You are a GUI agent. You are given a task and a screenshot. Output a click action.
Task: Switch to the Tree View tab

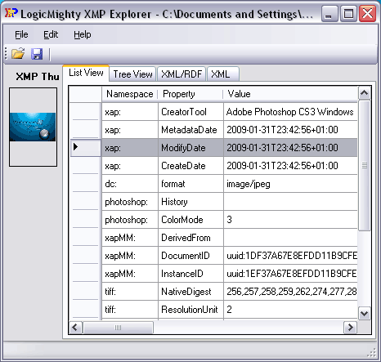[132, 74]
